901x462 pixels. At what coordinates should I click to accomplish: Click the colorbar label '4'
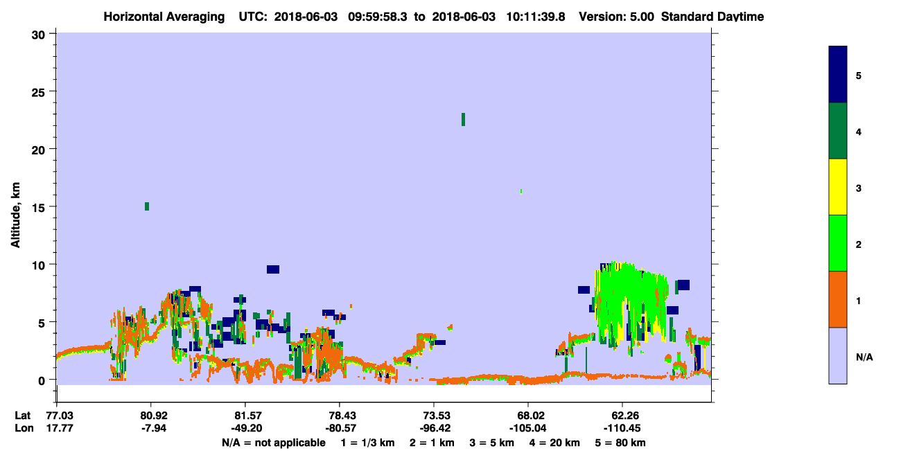859,131
